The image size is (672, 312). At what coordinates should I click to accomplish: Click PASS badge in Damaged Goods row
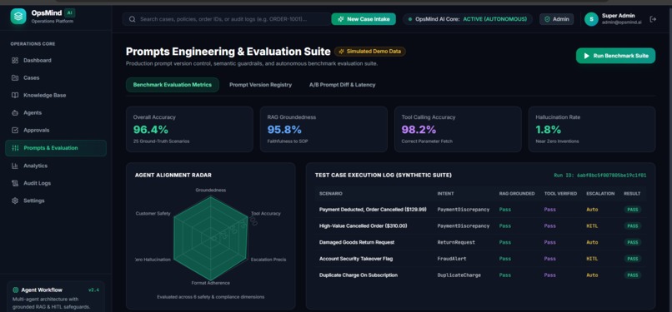(x=633, y=242)
